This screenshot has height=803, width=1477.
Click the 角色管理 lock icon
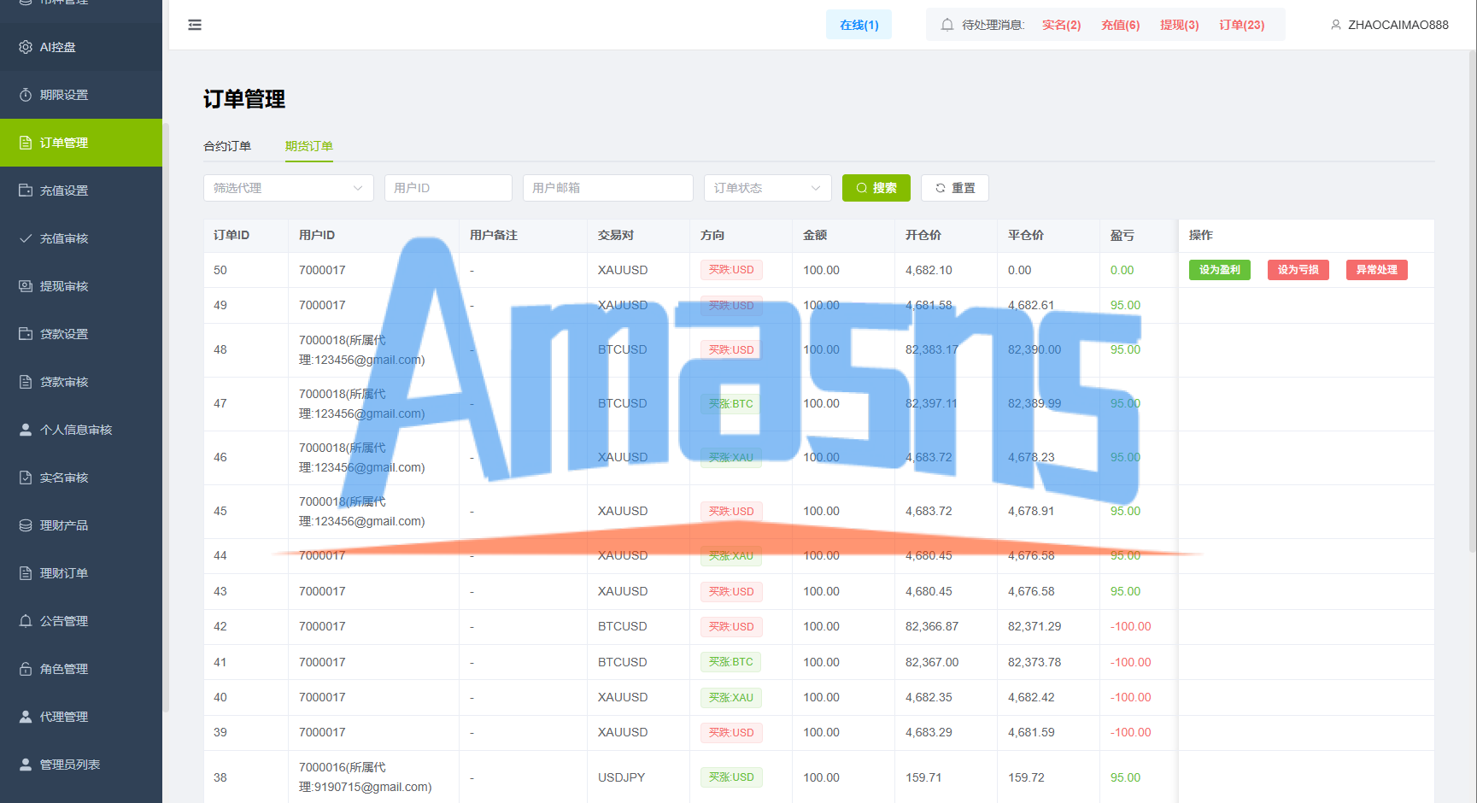(26, 669)
